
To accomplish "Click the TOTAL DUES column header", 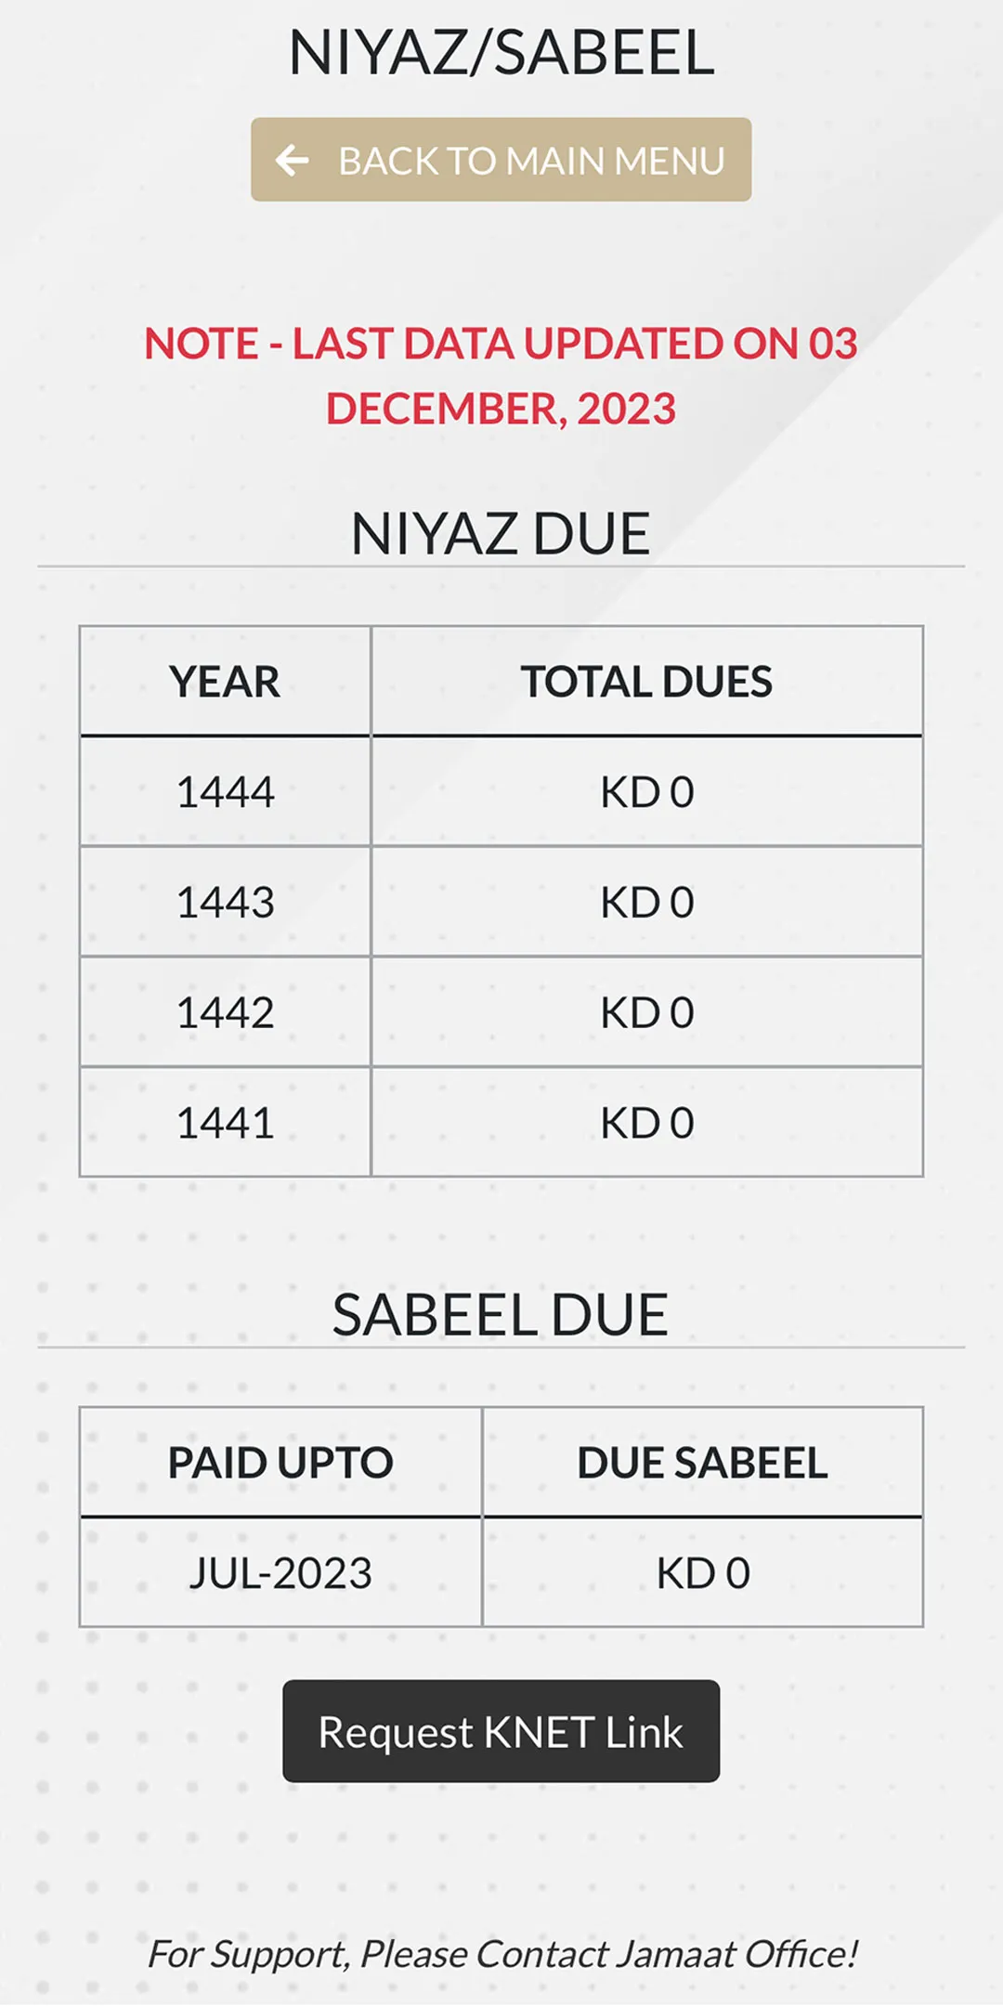I will point(646,682).
